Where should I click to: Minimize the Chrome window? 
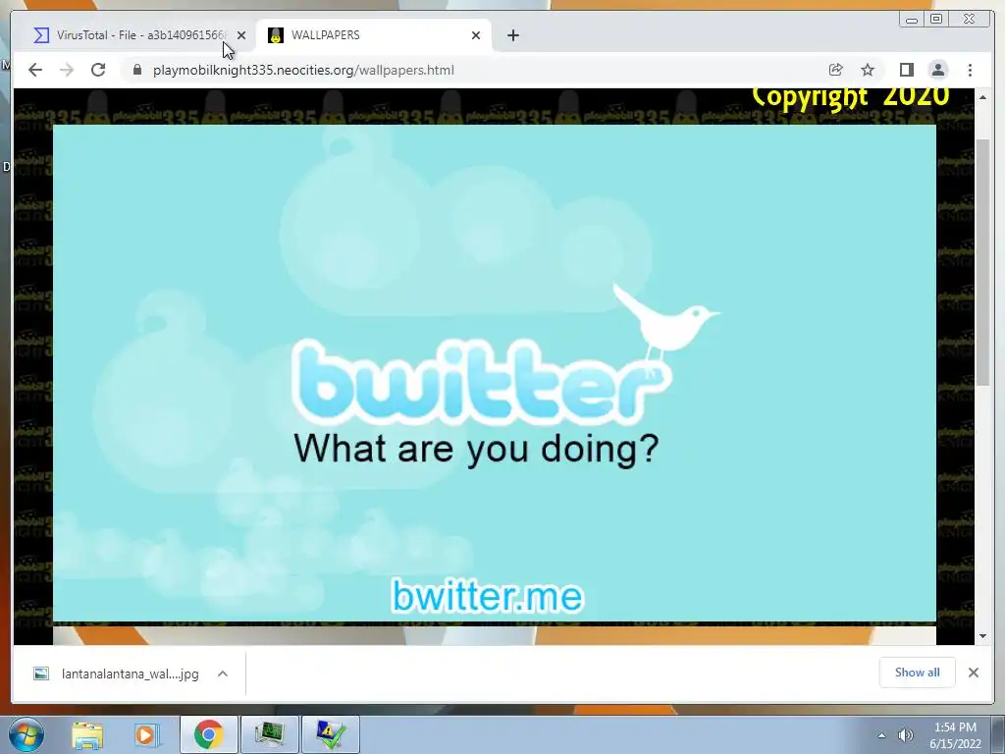(912, 20)
